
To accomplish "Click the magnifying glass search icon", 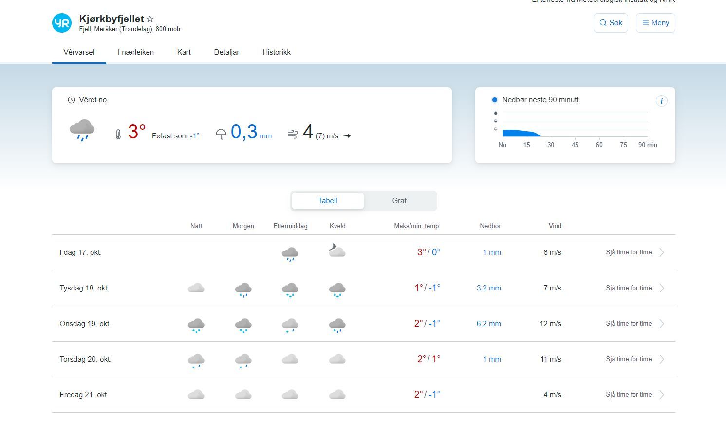I will [603, 23].
